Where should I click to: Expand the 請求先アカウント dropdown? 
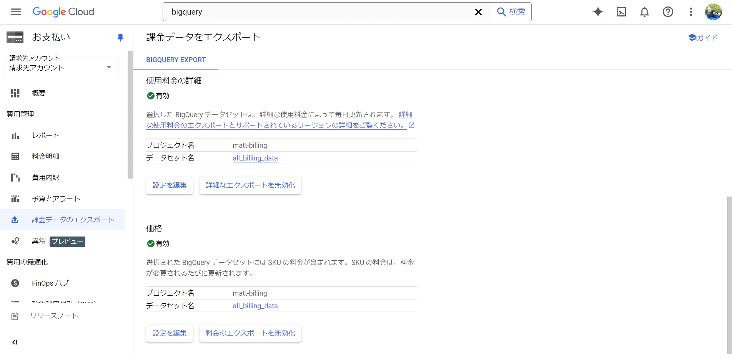[x=62, y=68]
